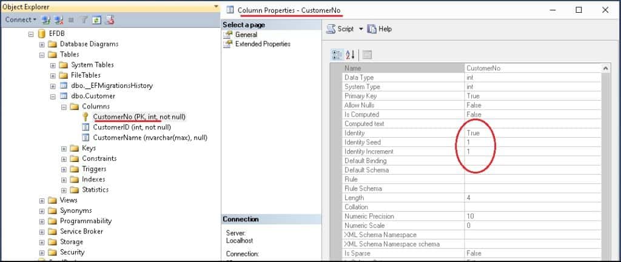Close the Column Properties window
The height and width of the screenshot is (262, 621).
pyautogui.click(x=605, y=10)
